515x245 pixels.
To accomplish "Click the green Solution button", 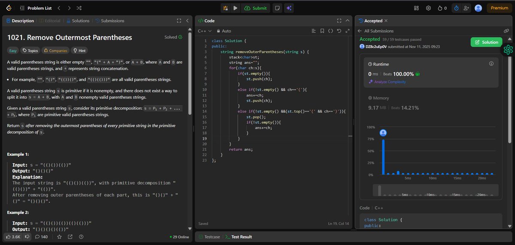I will click(x=487, y=42).
